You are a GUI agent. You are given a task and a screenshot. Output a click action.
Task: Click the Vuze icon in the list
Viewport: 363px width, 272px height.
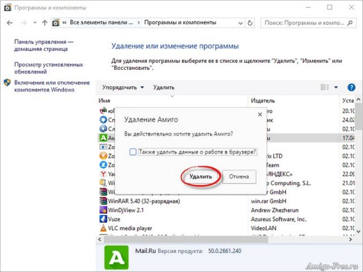coord(103,219)
